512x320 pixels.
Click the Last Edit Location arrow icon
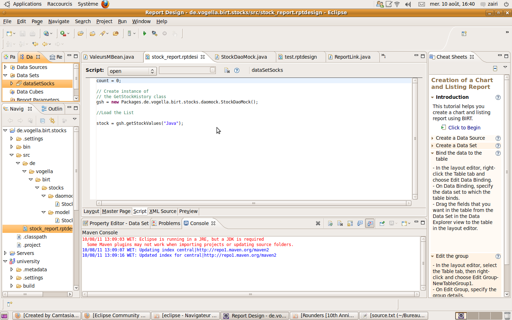tap(35, 44)
